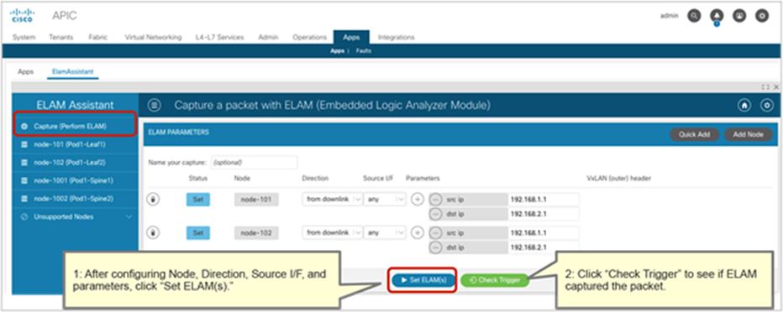Click the delete icon for node-102 row

click(154, 232)
